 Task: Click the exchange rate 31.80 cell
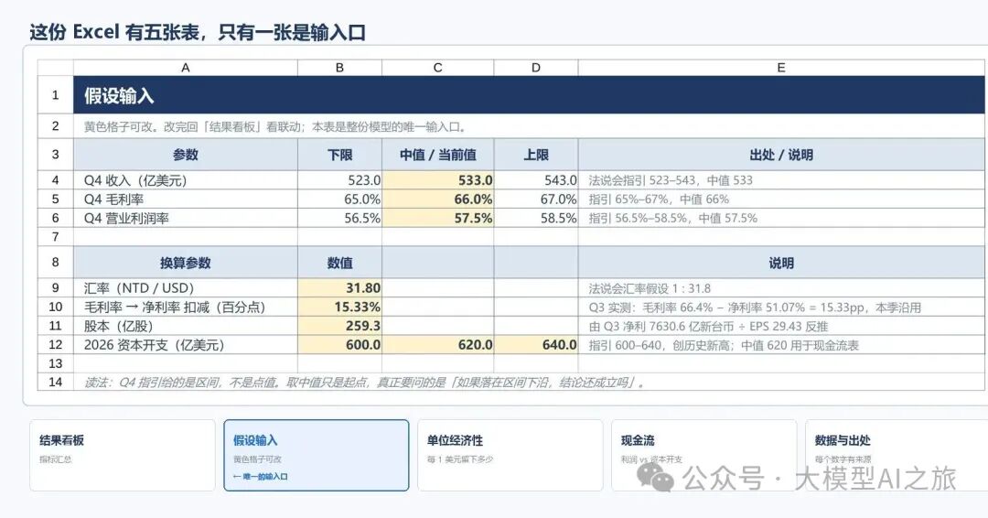(x=339, y=288)
